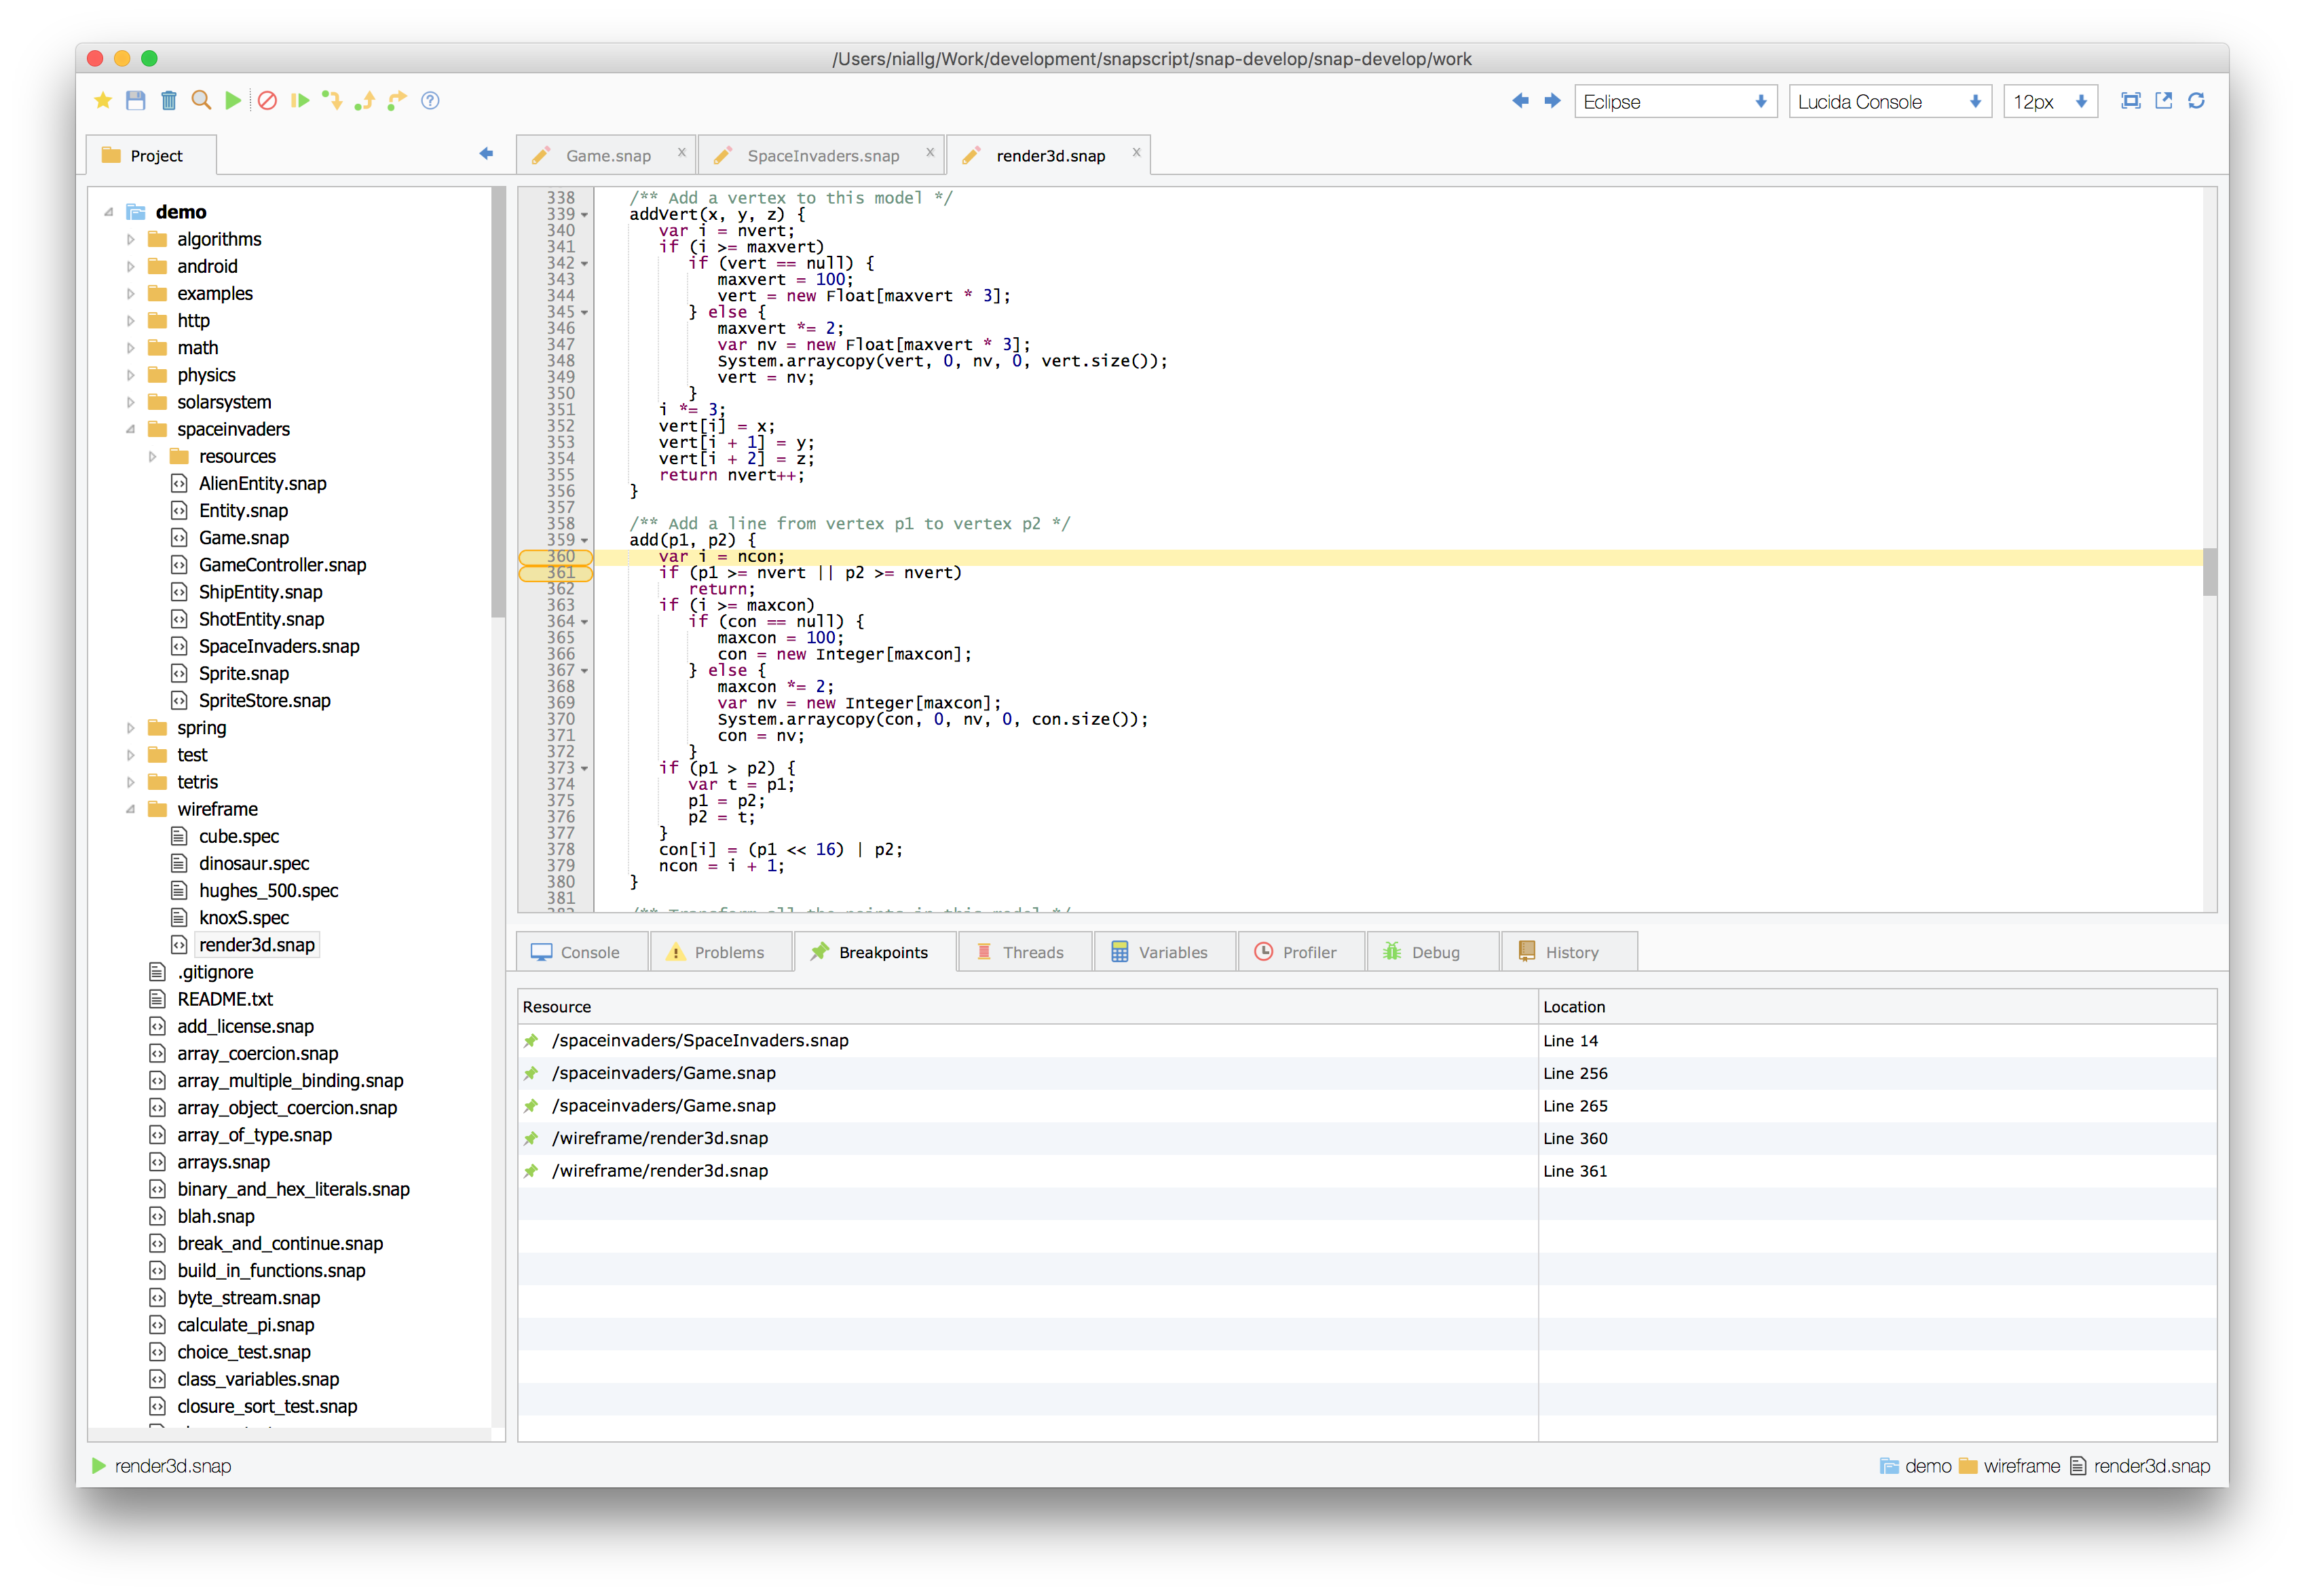Click the magnifying glass search icon
The height and width of the screenshot is (1596, 2305).
(x=201, y=101)
